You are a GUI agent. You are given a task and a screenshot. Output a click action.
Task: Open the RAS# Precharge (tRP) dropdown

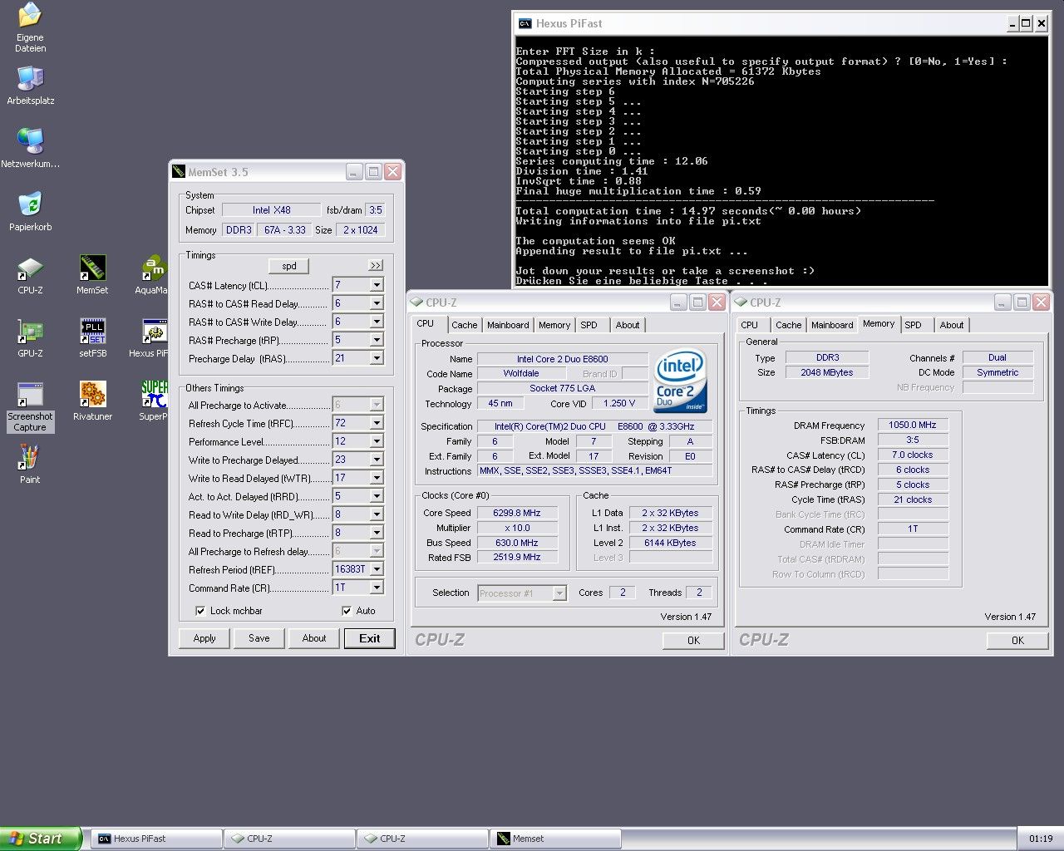tap(377, 340)
